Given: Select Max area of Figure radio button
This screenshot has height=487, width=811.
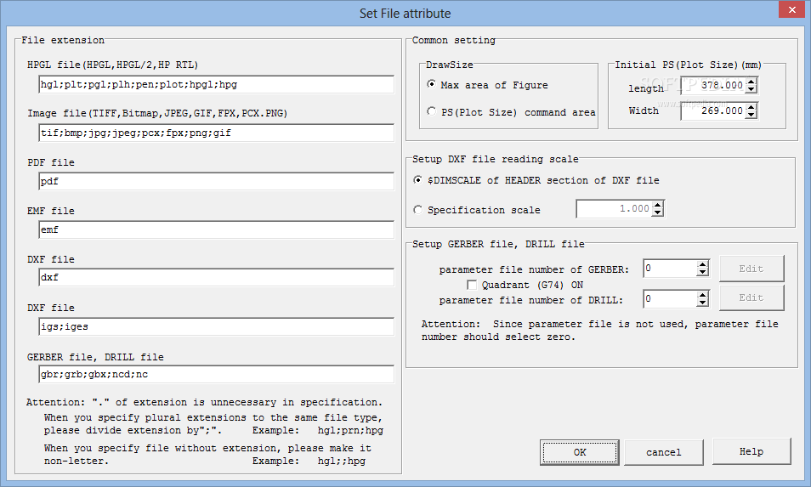Looking at the screenshot, I should pos(431,84).
